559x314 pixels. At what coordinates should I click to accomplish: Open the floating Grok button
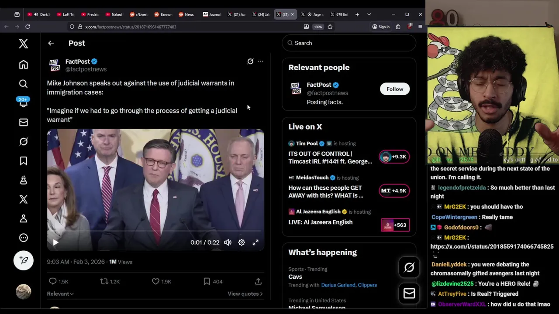click(x=409, y=268)
